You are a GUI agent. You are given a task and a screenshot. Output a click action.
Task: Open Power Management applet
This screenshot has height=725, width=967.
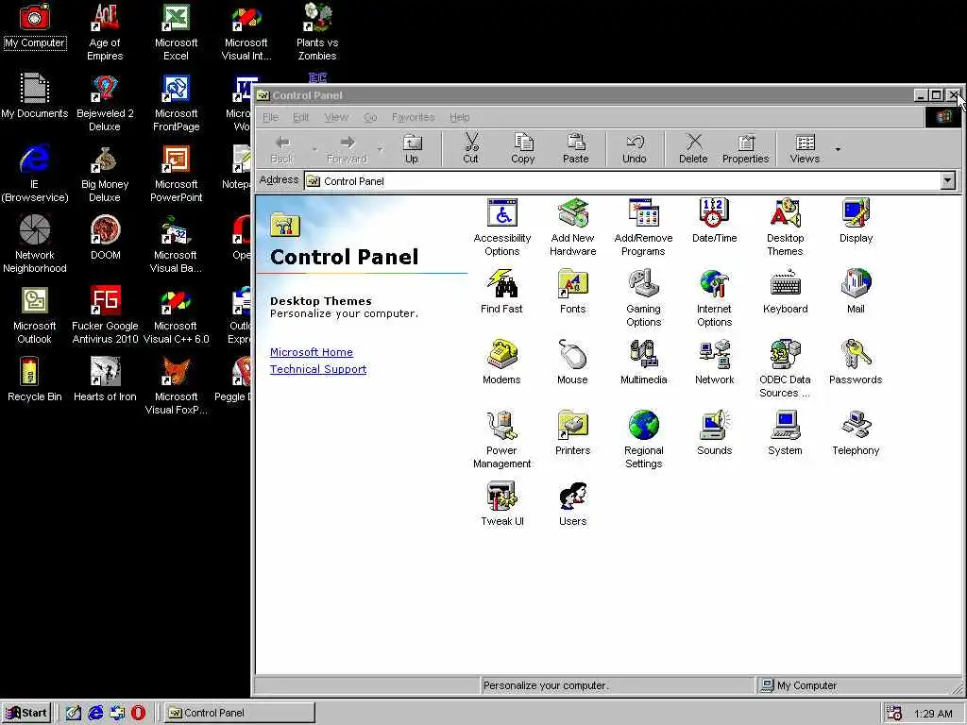pos(502,440)
